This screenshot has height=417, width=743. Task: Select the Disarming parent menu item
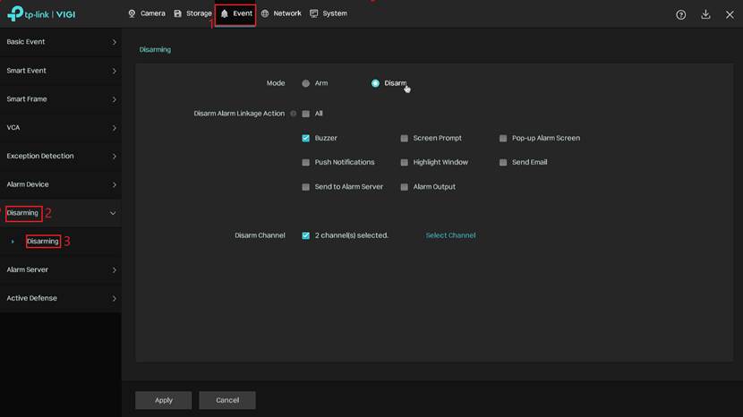click(61, 213)
